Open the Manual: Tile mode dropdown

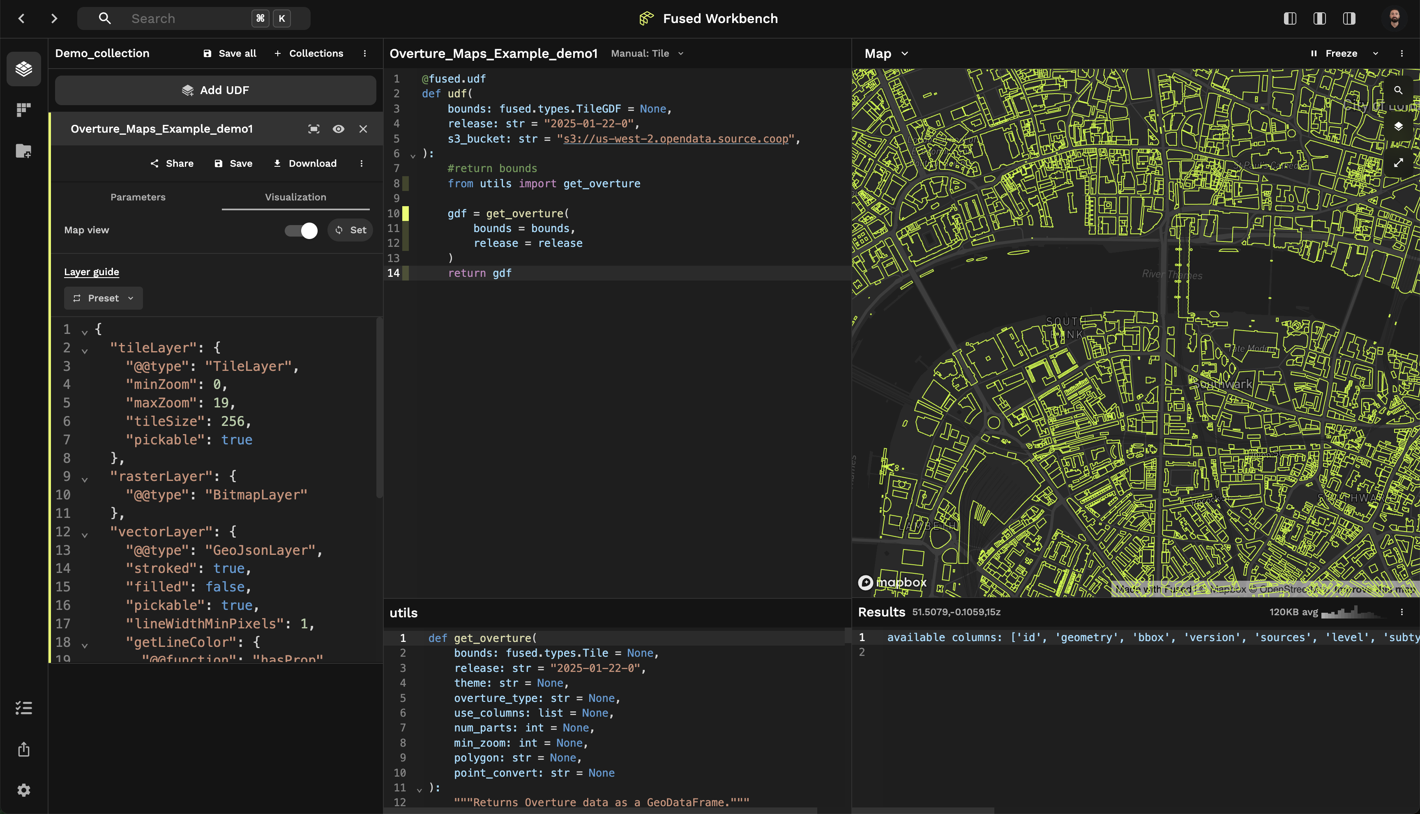click(647, 54)
